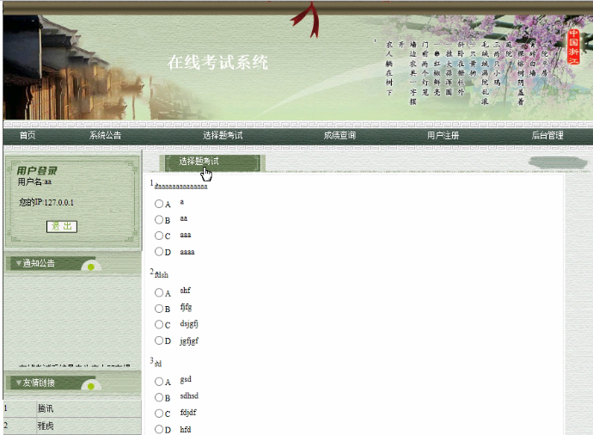
Task: Click question 3 text 'sd'
Action: (158, 364)
